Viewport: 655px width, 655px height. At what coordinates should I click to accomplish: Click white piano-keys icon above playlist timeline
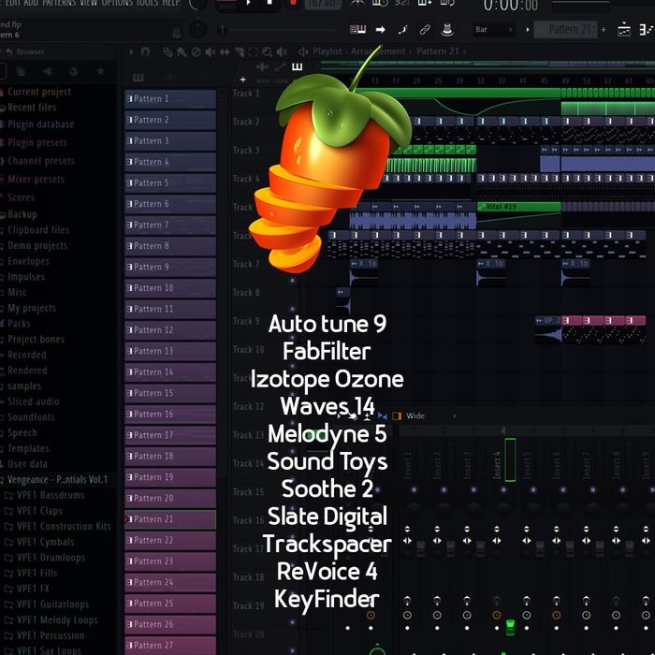297,66
